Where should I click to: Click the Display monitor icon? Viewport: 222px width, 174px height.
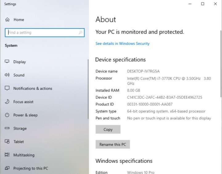[x=7, y=62]
